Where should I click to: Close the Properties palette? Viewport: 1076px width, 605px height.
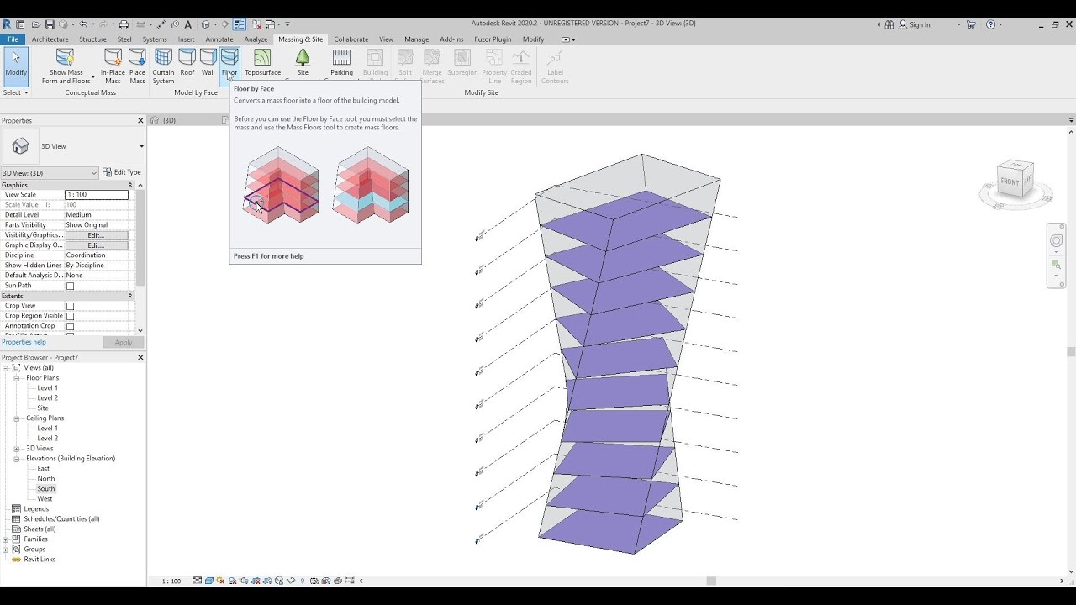pyautogui.click(x=140, y=121)
